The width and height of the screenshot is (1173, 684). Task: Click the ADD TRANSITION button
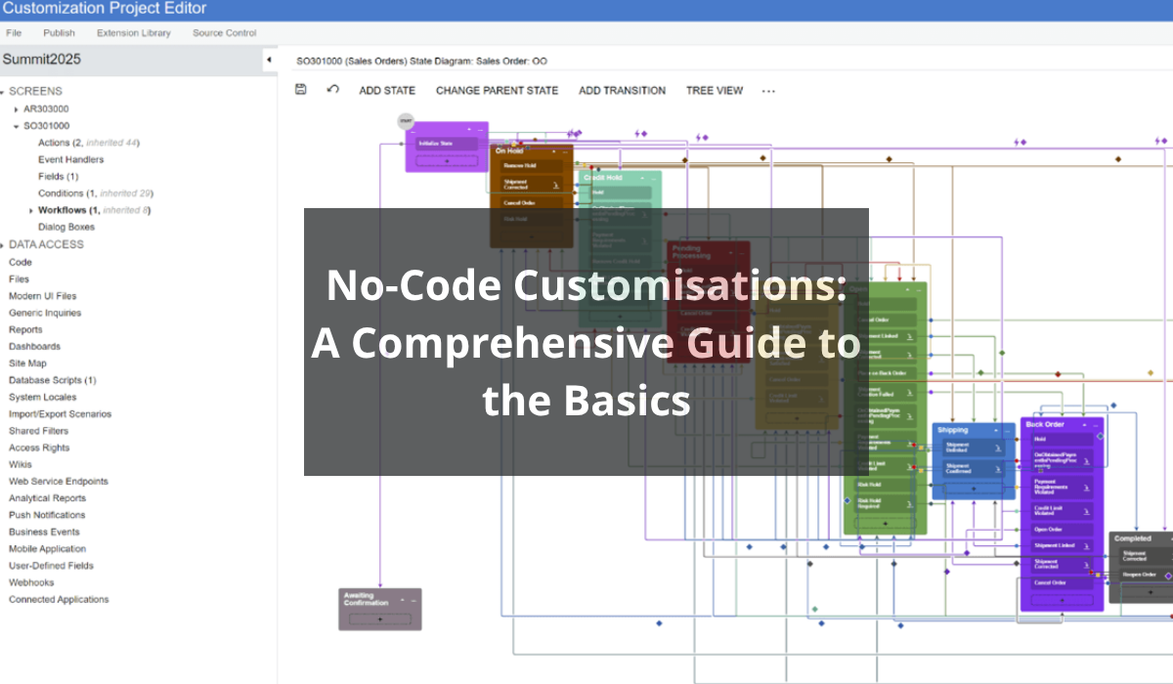(622, 91)
